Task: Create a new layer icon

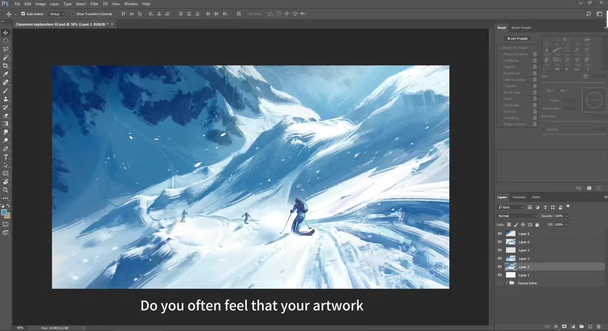Action: pos(590,327)
